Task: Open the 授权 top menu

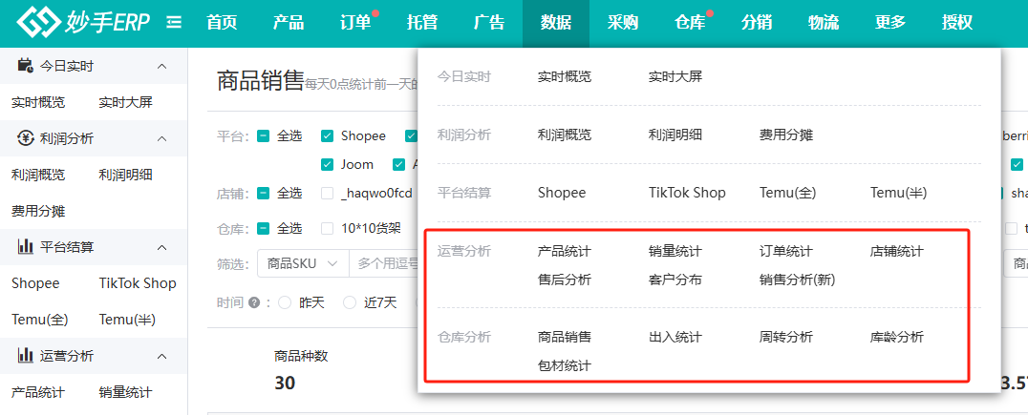Action: point(957,22)
